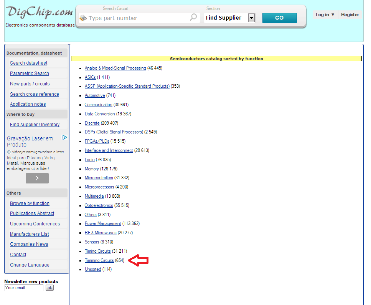Open the Find Supplier section dropdown
The height and width of the screenshot is (305, 371).
point(251,18)
